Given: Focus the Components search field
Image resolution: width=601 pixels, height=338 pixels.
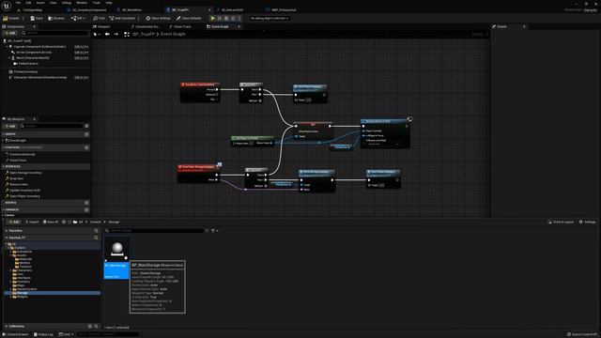Looking at the screenshot, I should click(x=55, y=34).
